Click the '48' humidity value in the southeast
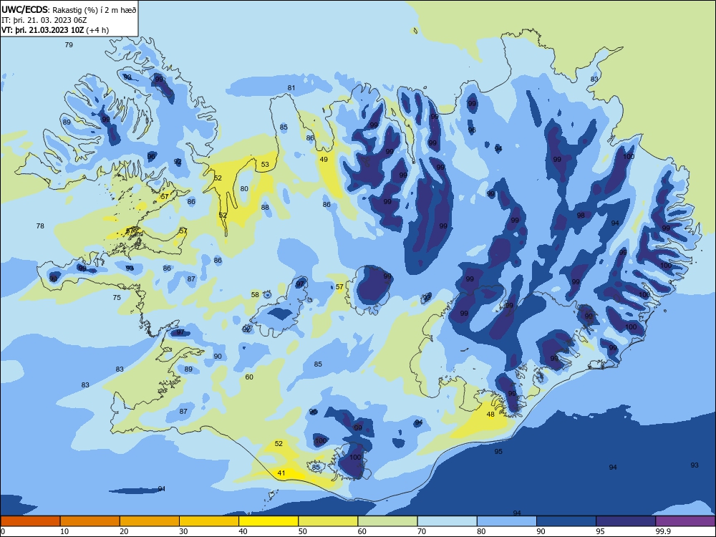Viewport: 716px width, 537px height. click(490, 415)
